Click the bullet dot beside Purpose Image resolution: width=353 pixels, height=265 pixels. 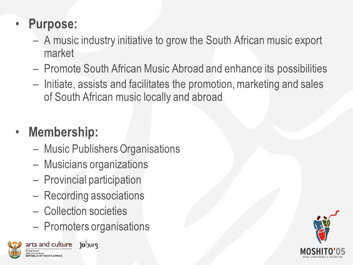pos(18,24)
